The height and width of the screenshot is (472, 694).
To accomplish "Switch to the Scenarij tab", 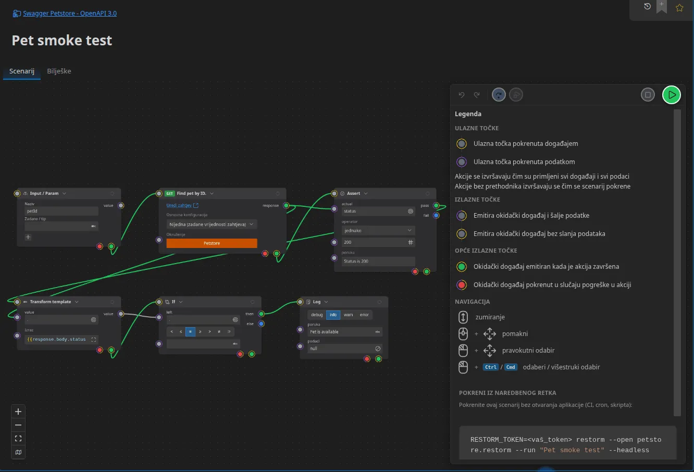I will [22, 71].
